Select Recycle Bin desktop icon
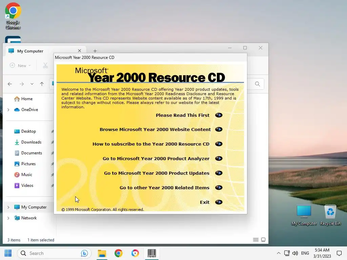347x260 pixels. click(x=330, y=215)
